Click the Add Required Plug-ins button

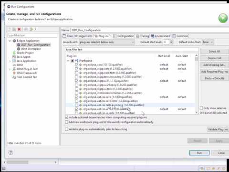(x=214, y=72)
